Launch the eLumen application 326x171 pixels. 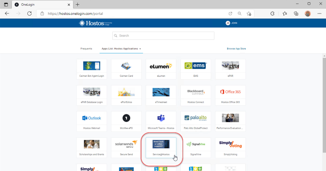[161, 69]
